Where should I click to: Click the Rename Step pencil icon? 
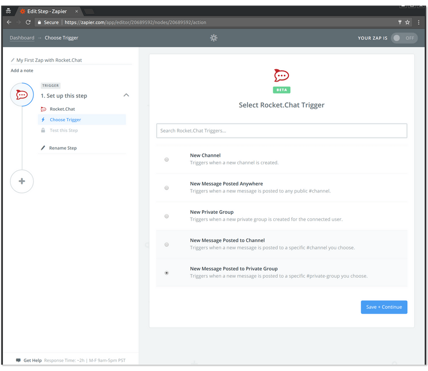(x=43, y=148)
